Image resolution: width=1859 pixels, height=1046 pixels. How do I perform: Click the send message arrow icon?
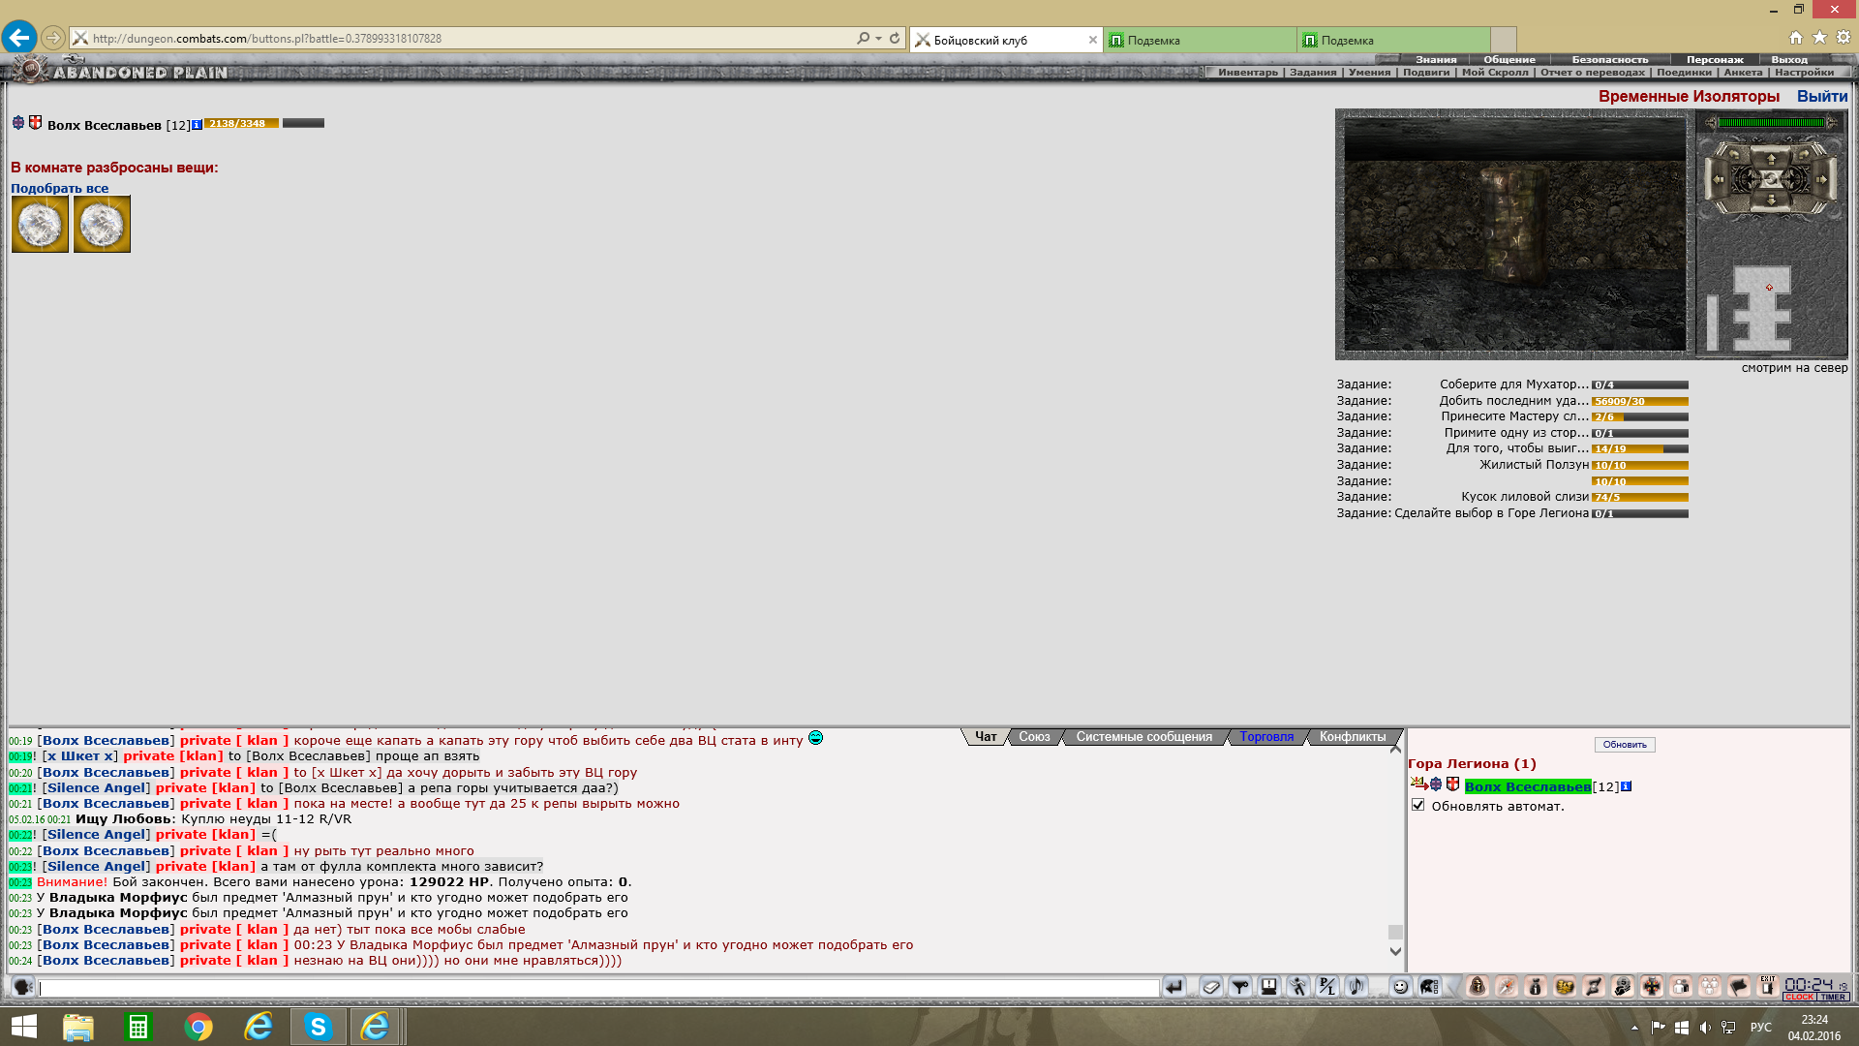[1174, 987]
